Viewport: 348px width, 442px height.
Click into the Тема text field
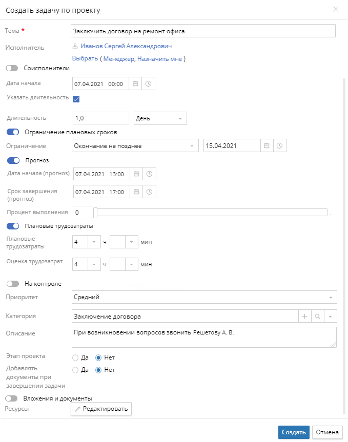203,31
